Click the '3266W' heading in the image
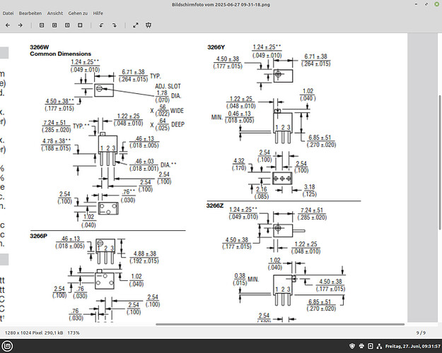 tap(39, 47)
